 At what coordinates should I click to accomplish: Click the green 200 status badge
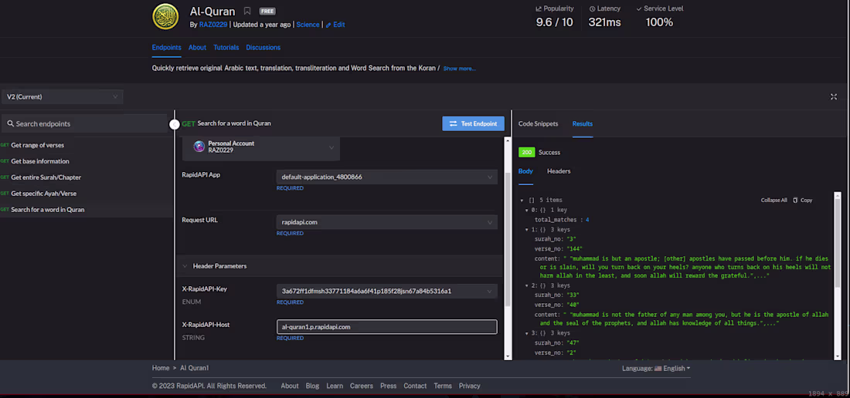526,153
